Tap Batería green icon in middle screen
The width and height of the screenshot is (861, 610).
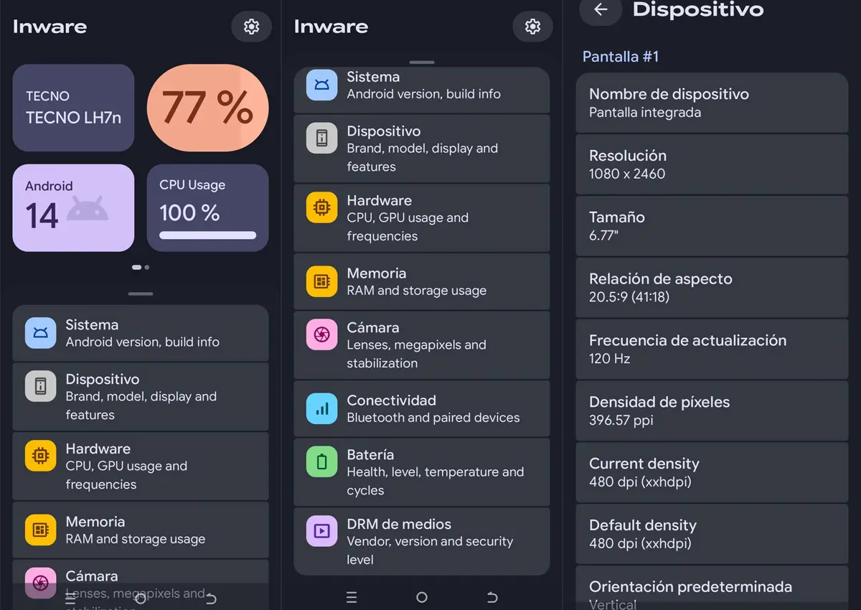[321, 462]
